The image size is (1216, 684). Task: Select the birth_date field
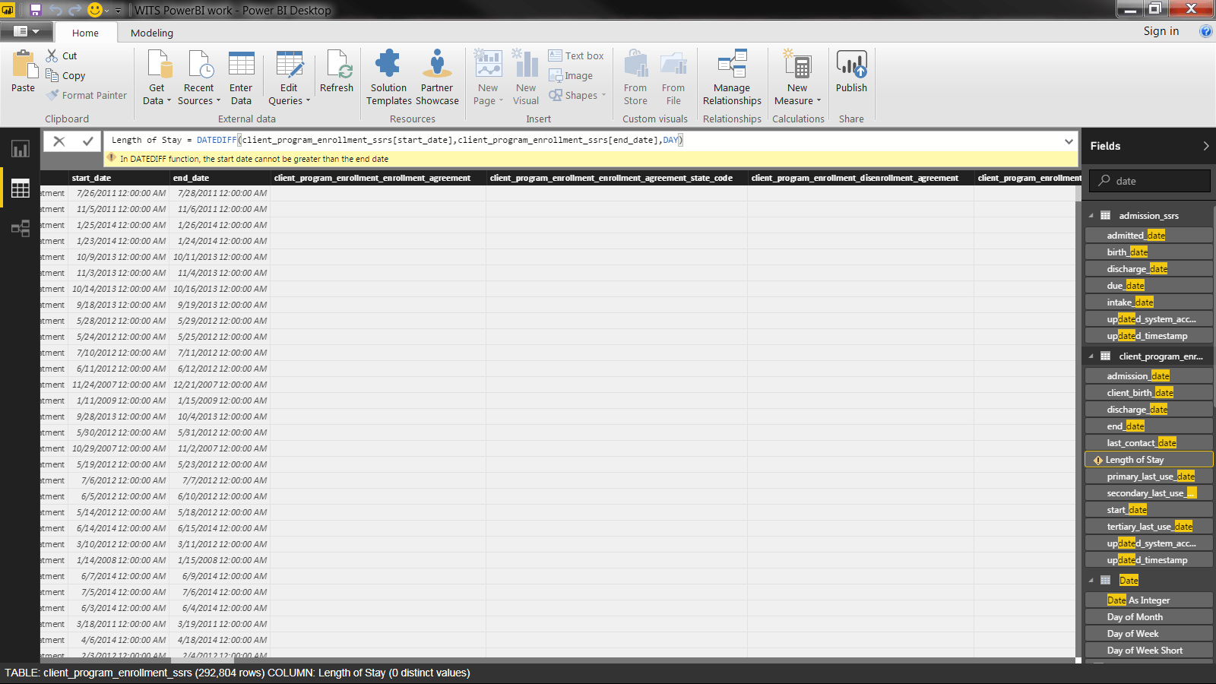coord(1148,252)
